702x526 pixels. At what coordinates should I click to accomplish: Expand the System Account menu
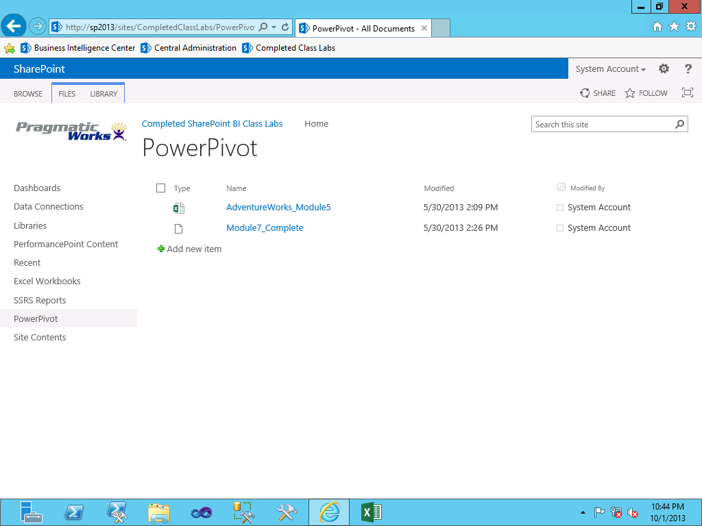pyautogui.click(x=611, y=69)
